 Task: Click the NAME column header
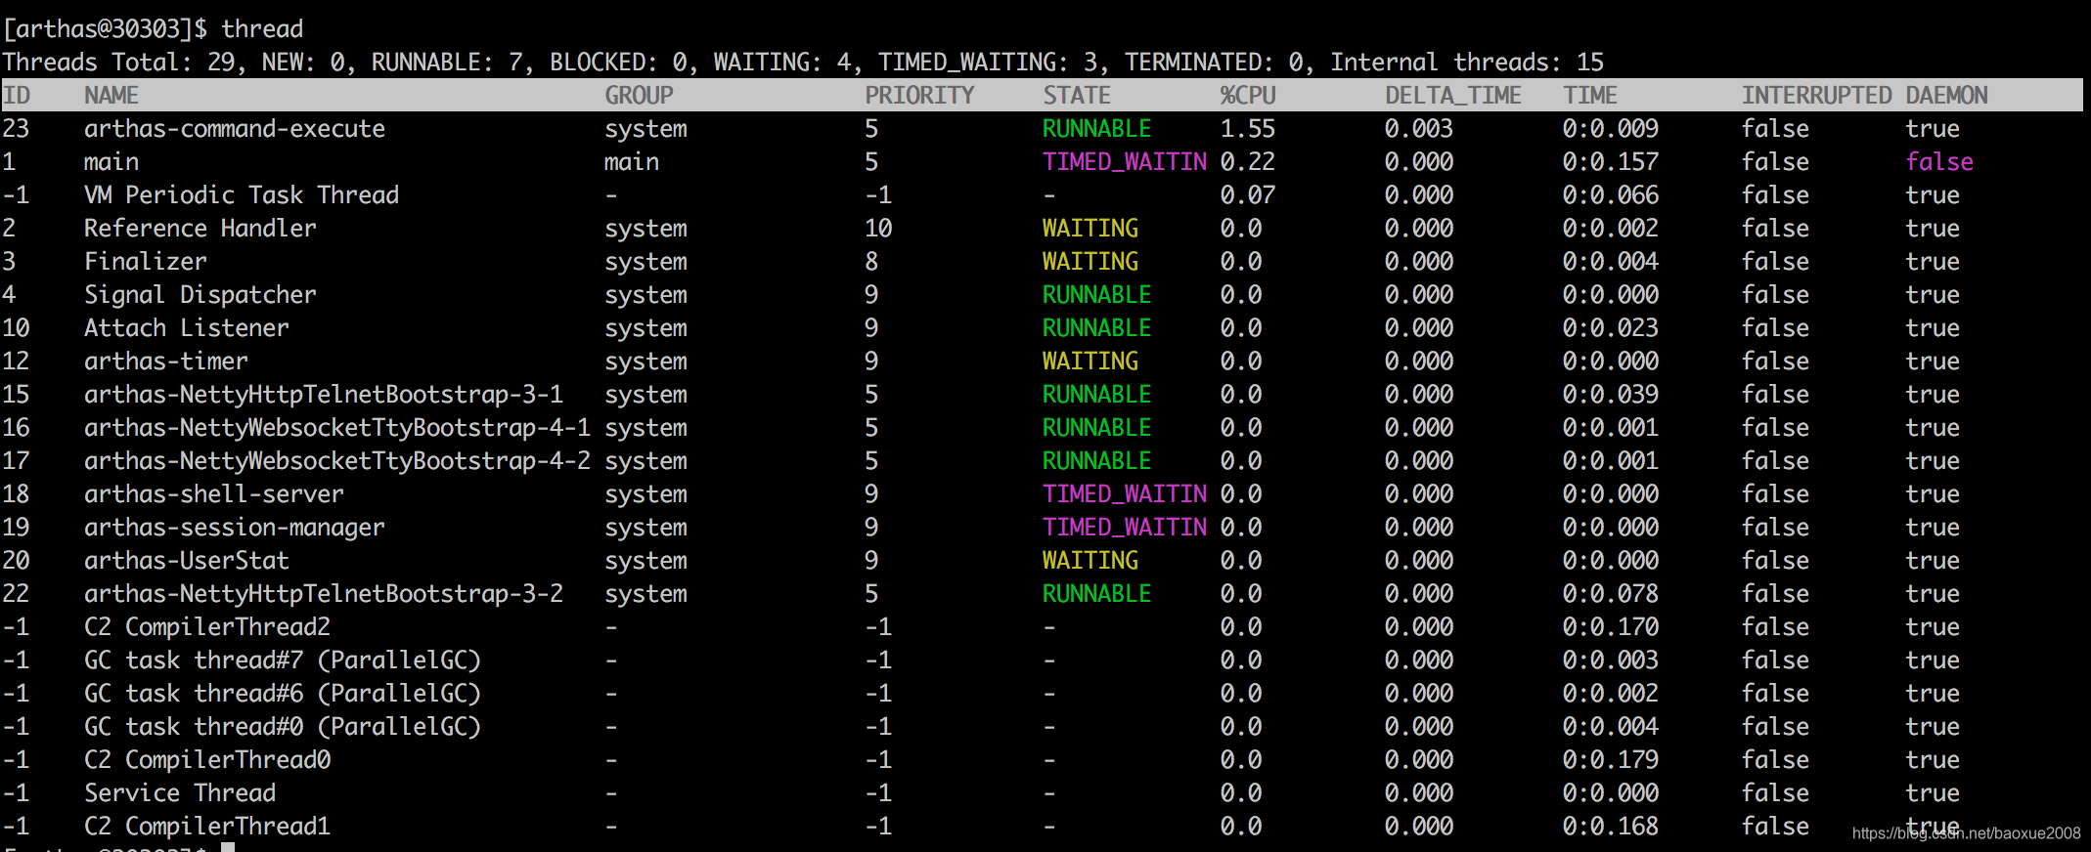click(x=111, y=95)
